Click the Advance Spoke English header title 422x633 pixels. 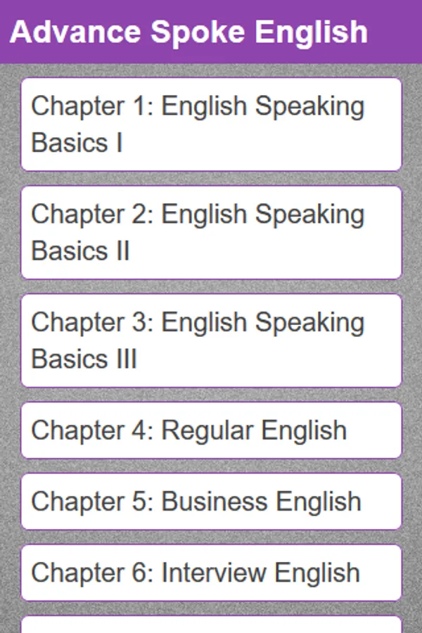coord(188,32)
